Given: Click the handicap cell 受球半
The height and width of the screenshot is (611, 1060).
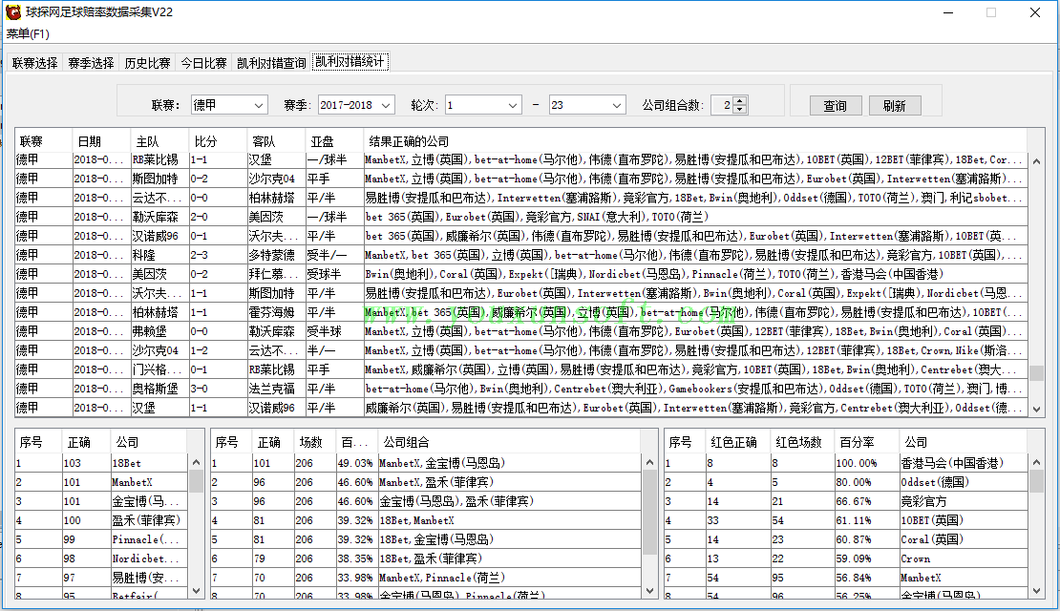Looking at the screenshot, I should 334,274.
